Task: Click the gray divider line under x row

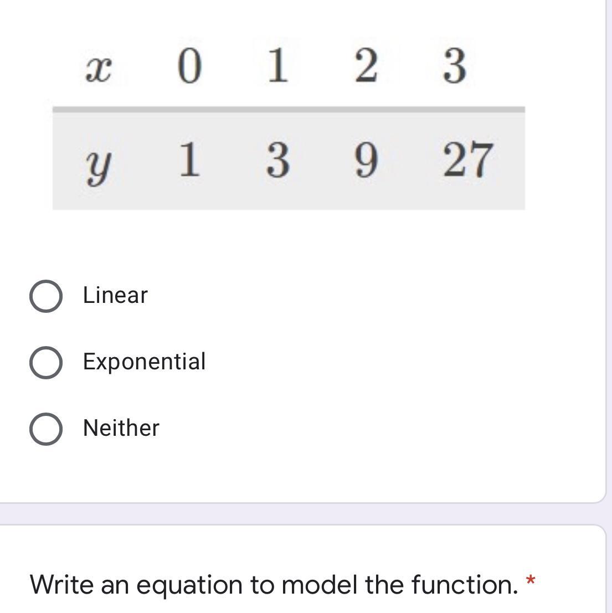Action: coord(288,110)
